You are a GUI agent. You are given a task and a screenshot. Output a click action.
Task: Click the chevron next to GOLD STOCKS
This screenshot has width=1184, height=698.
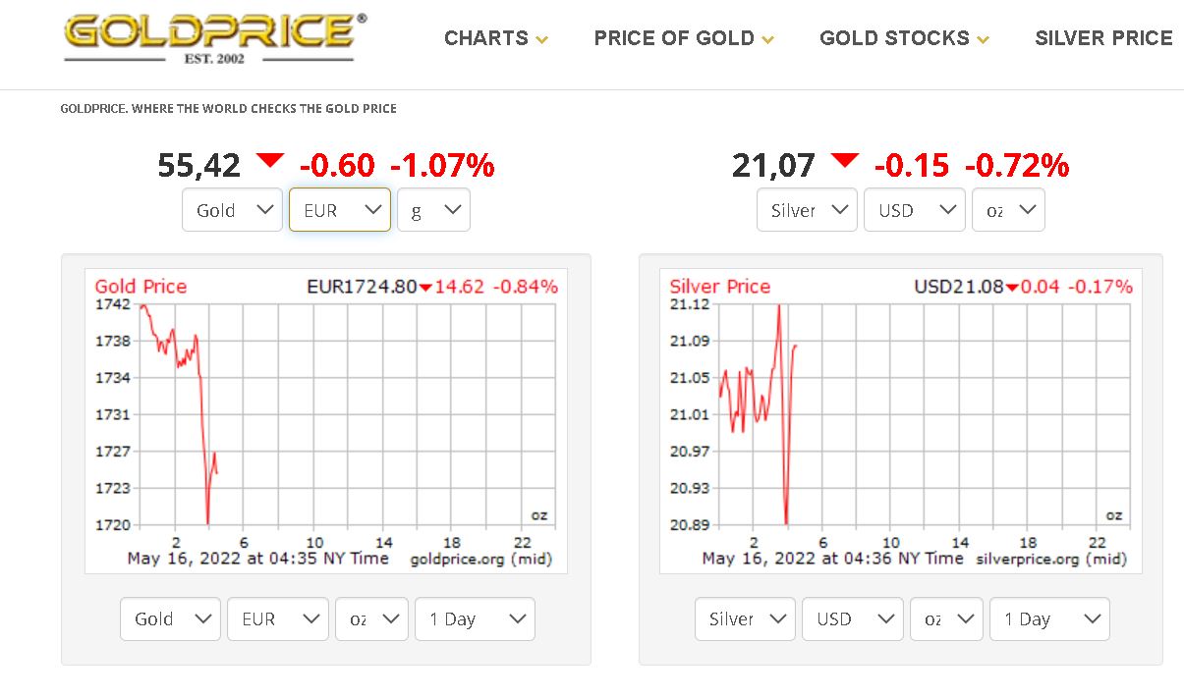click(x=983, y=40)
